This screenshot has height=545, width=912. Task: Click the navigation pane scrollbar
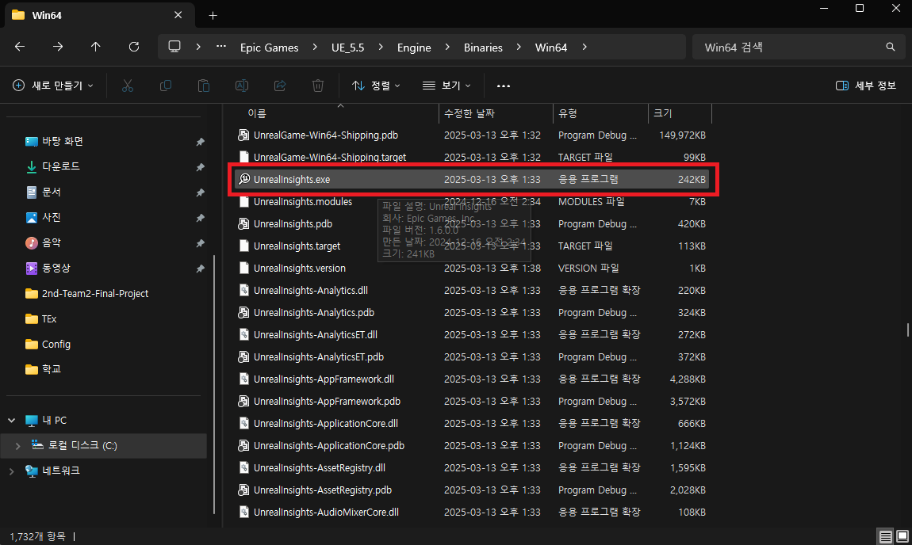tap(215, 383)
